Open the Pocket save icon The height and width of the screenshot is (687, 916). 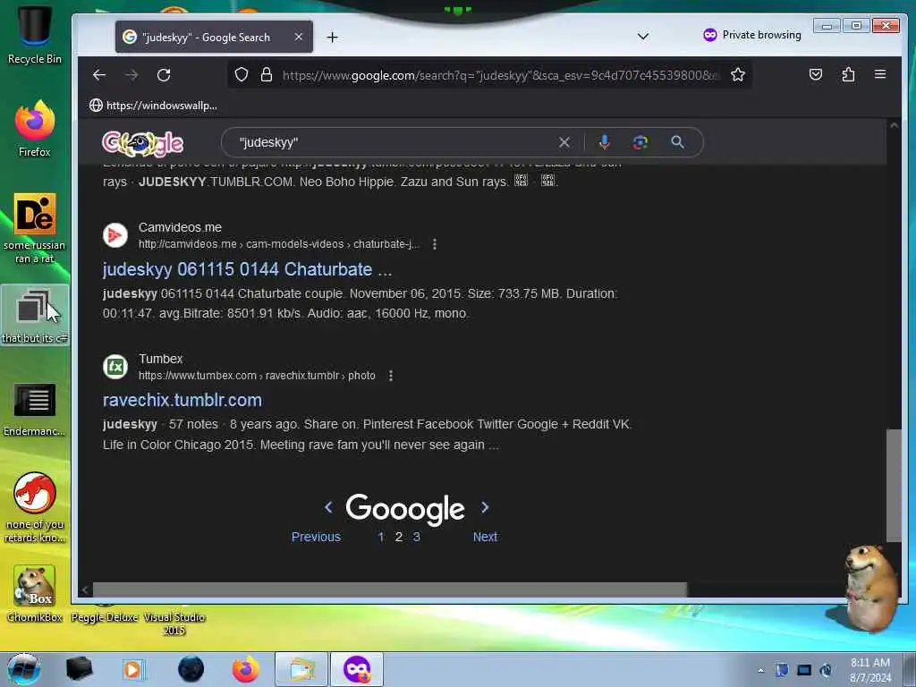pyautogui.click(x=816, y=74)
